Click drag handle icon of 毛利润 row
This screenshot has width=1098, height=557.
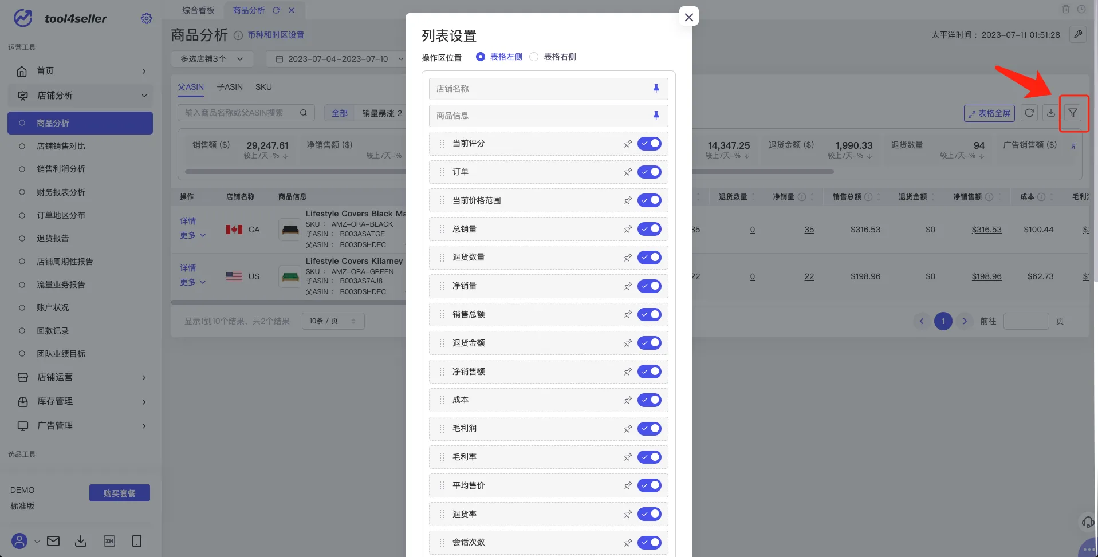coord(442,428)
